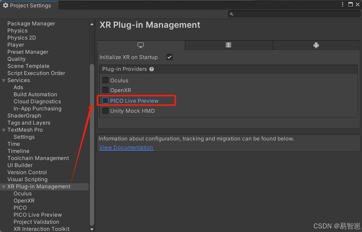The width and height of the screenshot is (362, 232).
Task: Select Project Validation in sidebar
Action: [36, 222]
